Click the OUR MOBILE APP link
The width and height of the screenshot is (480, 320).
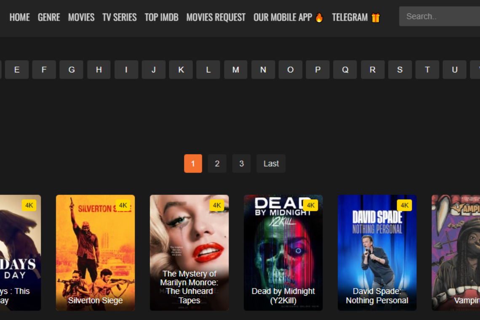[x=283, y=17]
